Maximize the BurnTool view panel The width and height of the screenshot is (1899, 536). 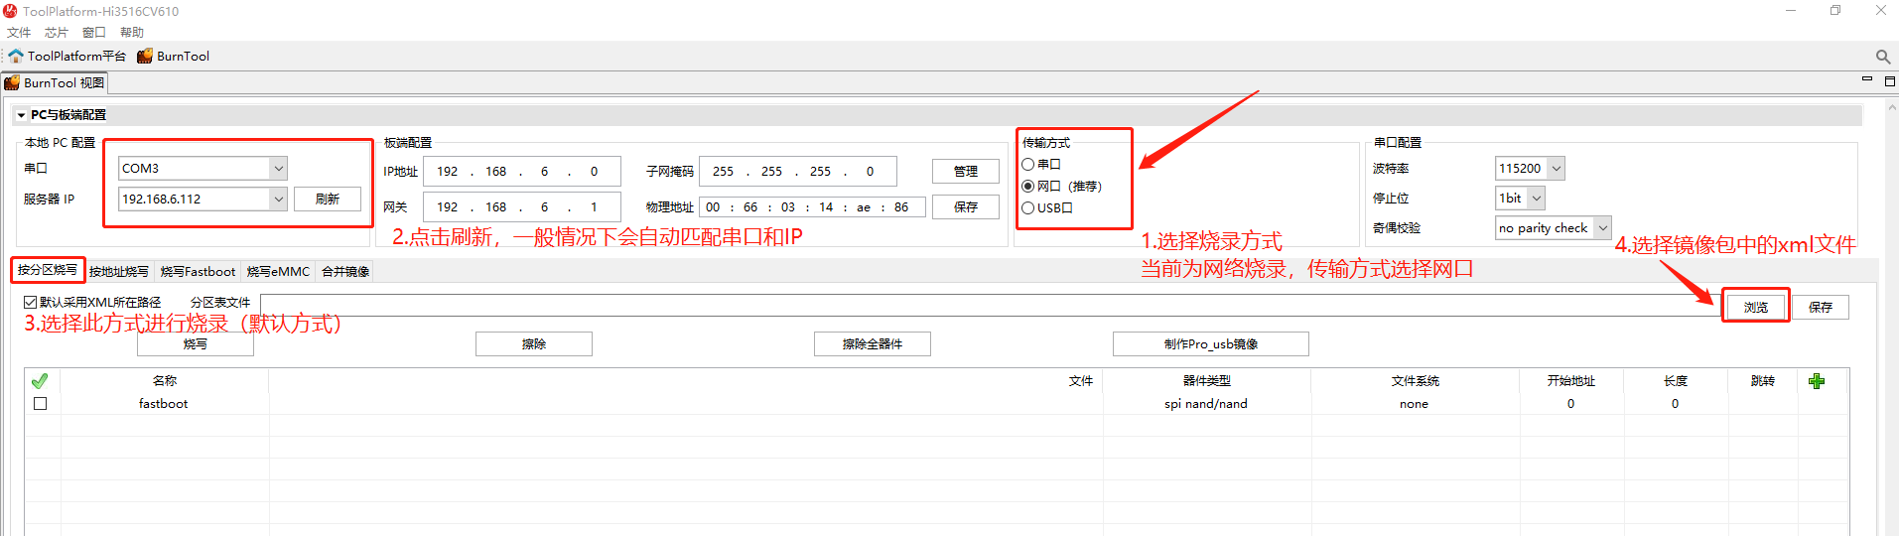tap(1889, 80)
